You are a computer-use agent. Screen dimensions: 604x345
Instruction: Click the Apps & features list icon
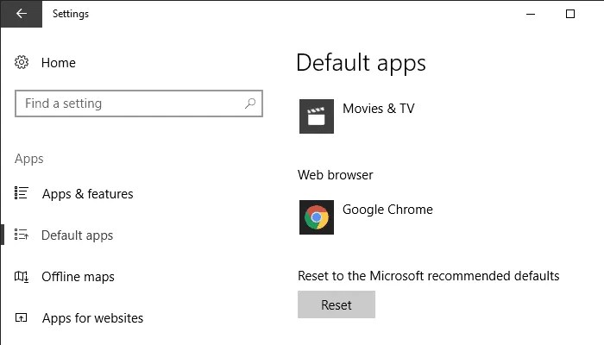tap(22, 193)
